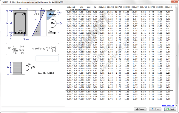Viewport: 179px width, 113px height.
Task: Click the 1.00/20.0 row label
Action: coord(72,17)
